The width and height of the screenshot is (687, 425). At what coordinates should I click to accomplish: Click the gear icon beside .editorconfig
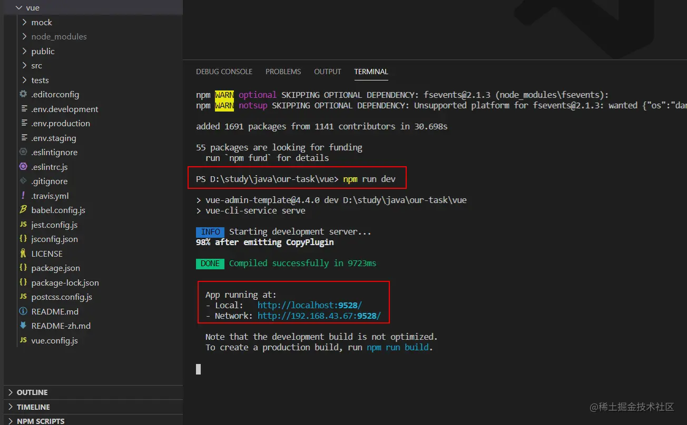click(x=23, y=94)
